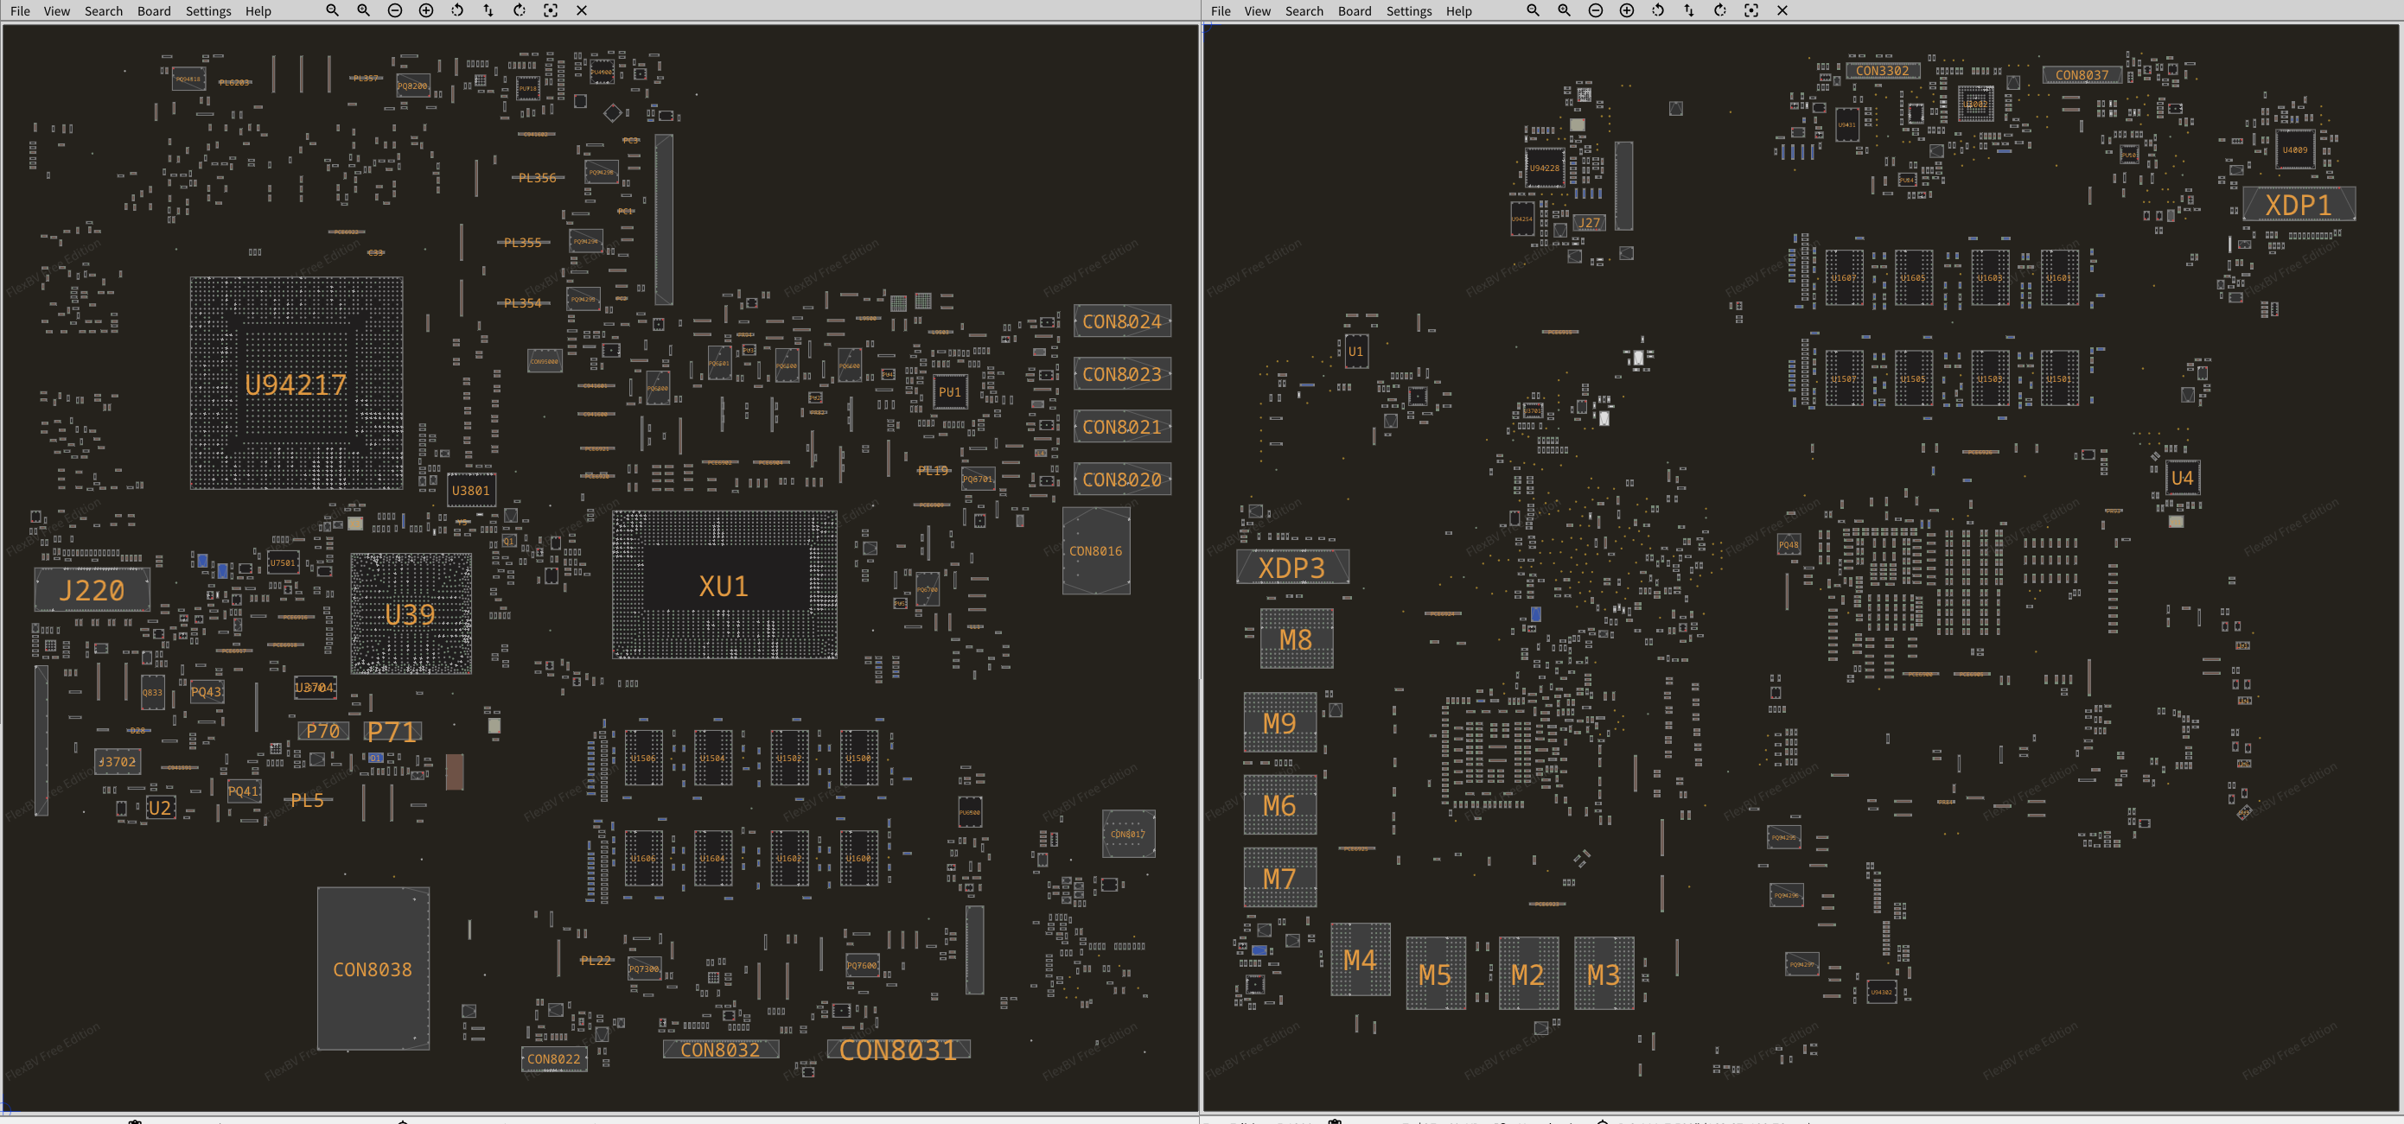2404x1124 pixels.
Task: Rotate left board counter-clockwise
Action: (x=457, y=10)
